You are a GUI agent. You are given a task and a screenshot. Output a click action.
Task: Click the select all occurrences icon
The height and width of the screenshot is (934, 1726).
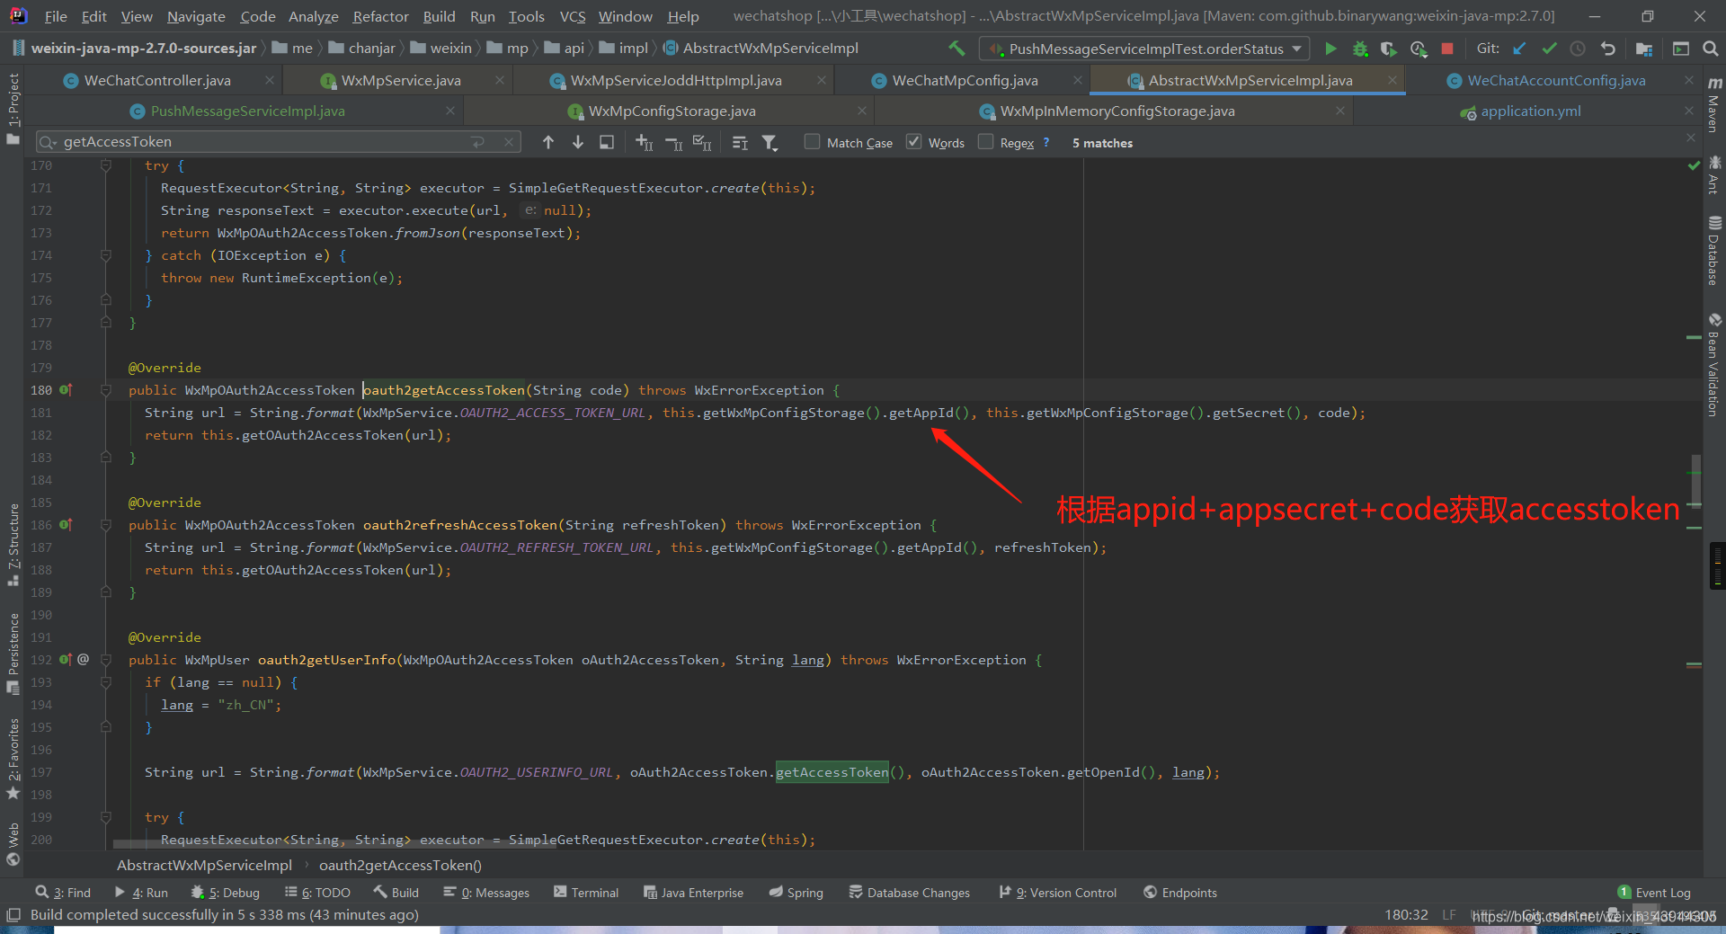pyautogui.click(x=607, y=142)
